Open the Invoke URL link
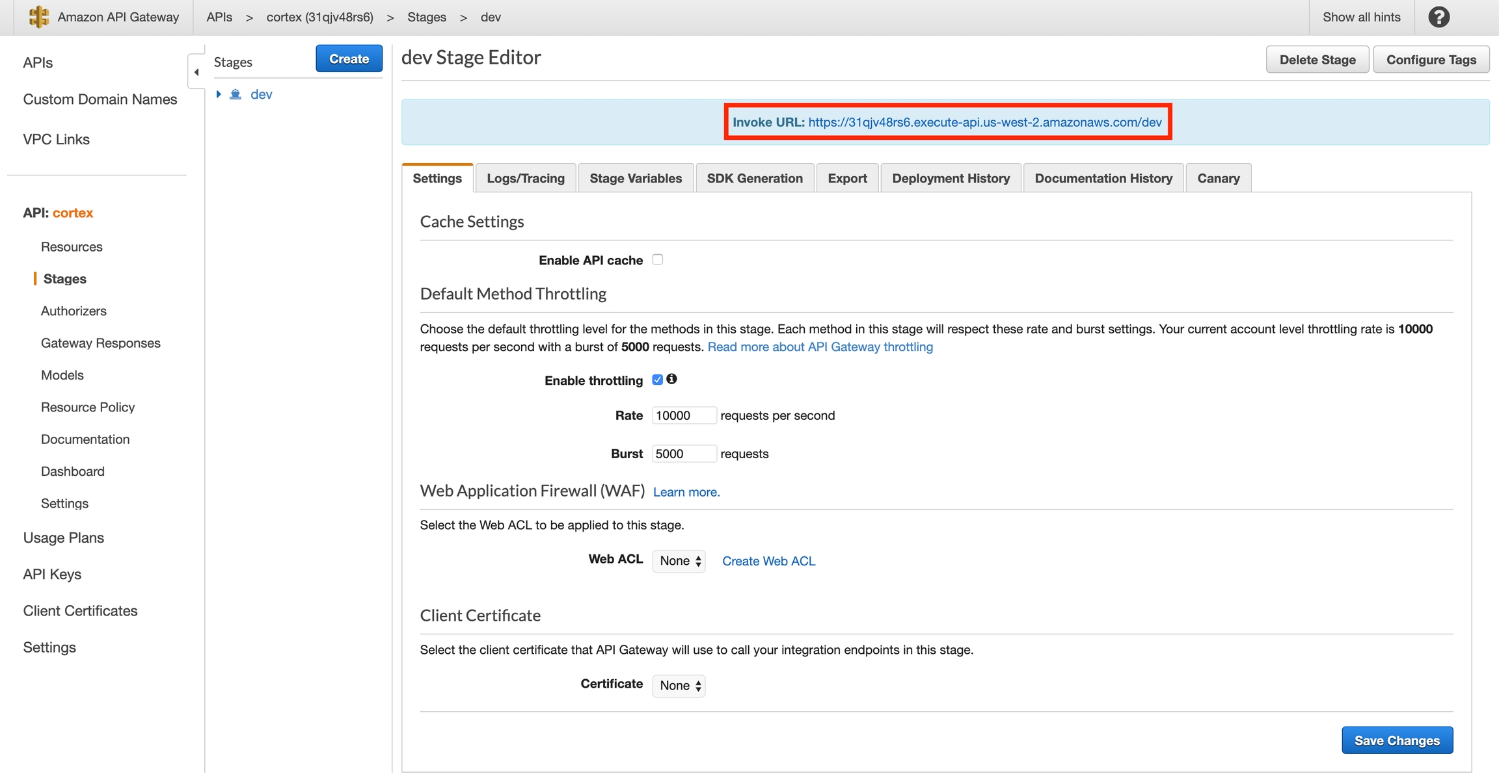Image resolution: width=1499 pixels, height=778 pixels. click(x=984, y=122)
